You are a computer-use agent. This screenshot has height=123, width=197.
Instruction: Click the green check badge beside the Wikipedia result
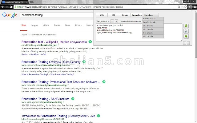click(90, 42)
